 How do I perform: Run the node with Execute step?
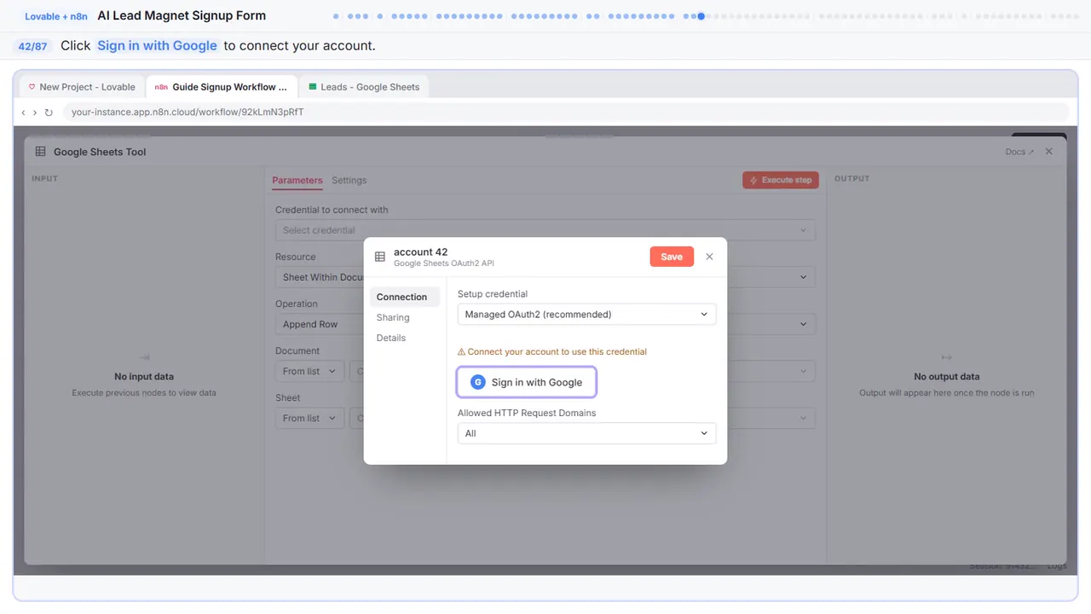[781, 180]
